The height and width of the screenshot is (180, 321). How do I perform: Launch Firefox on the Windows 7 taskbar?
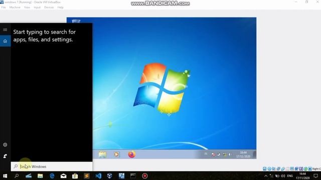click(131, 154)
